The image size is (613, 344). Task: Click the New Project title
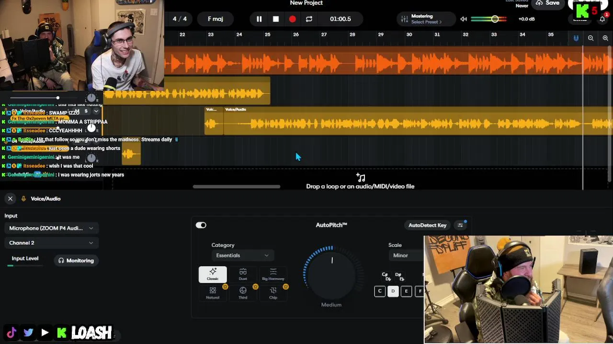(306, 3)
